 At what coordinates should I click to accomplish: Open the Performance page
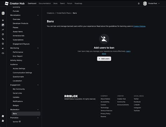[18, 52]
